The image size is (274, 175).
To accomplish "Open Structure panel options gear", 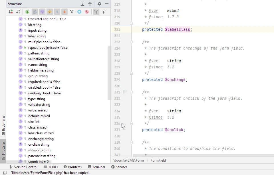I will click(x=99, y=4).
